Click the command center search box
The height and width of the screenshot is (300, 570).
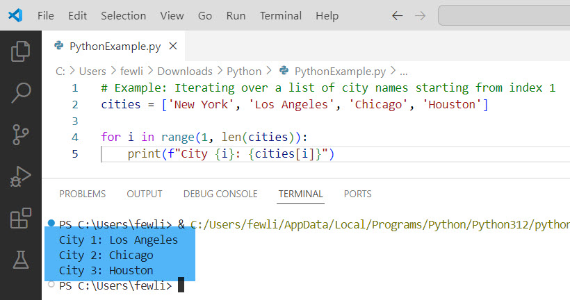504,15
